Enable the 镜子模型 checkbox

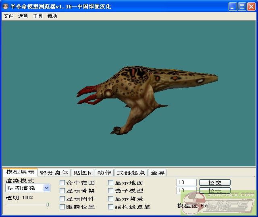111,191
